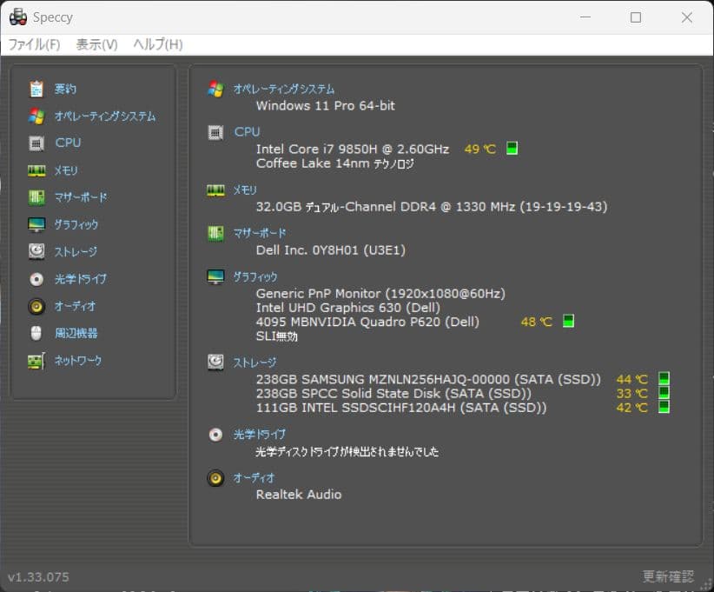Click the CPU chip icon in sidebar
714x592 pixels.
(x=36, y=143)
